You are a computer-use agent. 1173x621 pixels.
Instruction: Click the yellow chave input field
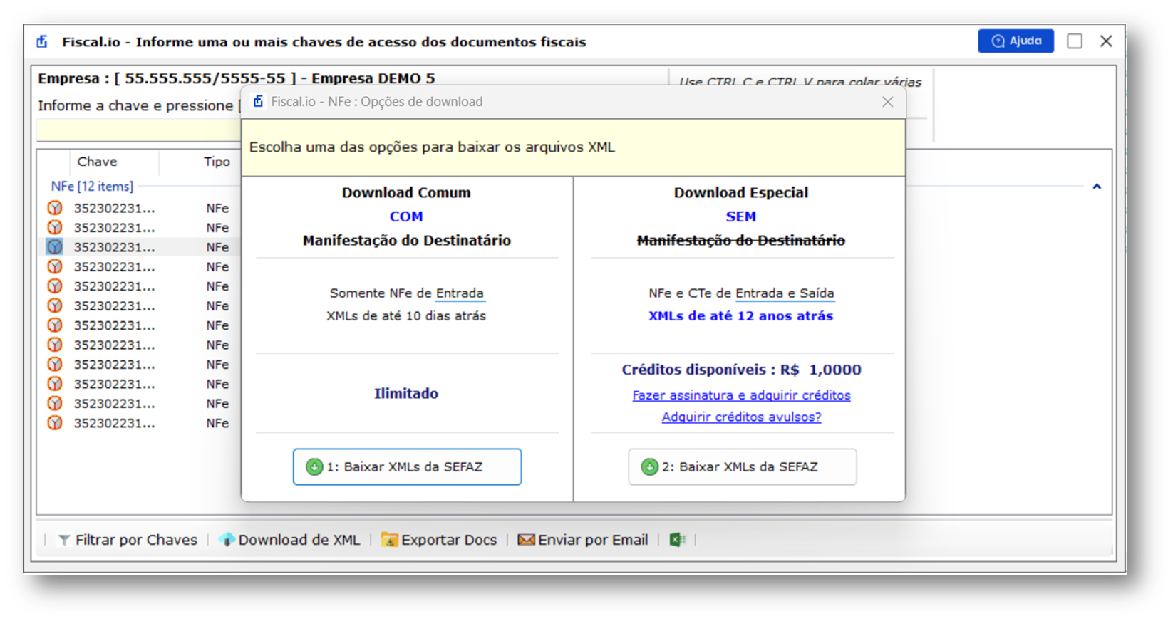[139, 130]
